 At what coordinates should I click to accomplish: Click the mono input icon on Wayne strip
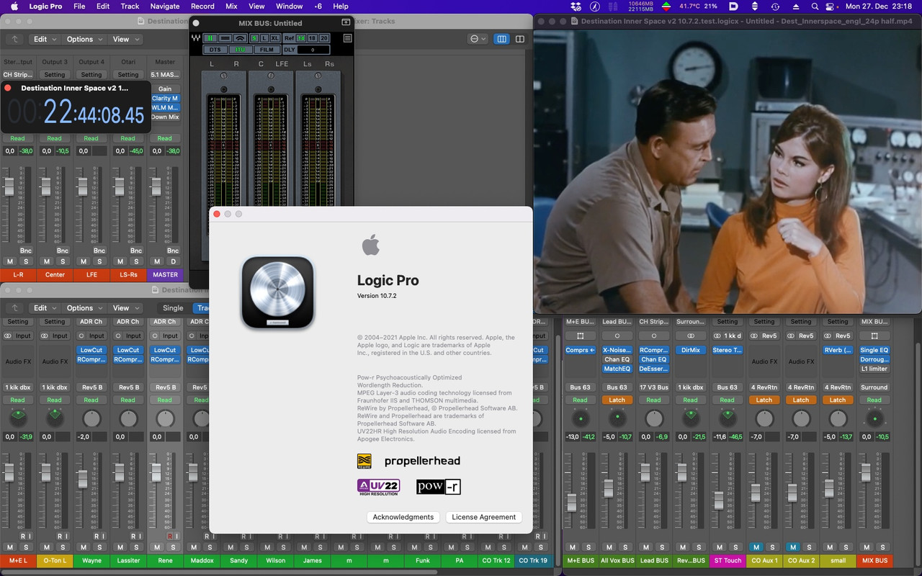82,336
